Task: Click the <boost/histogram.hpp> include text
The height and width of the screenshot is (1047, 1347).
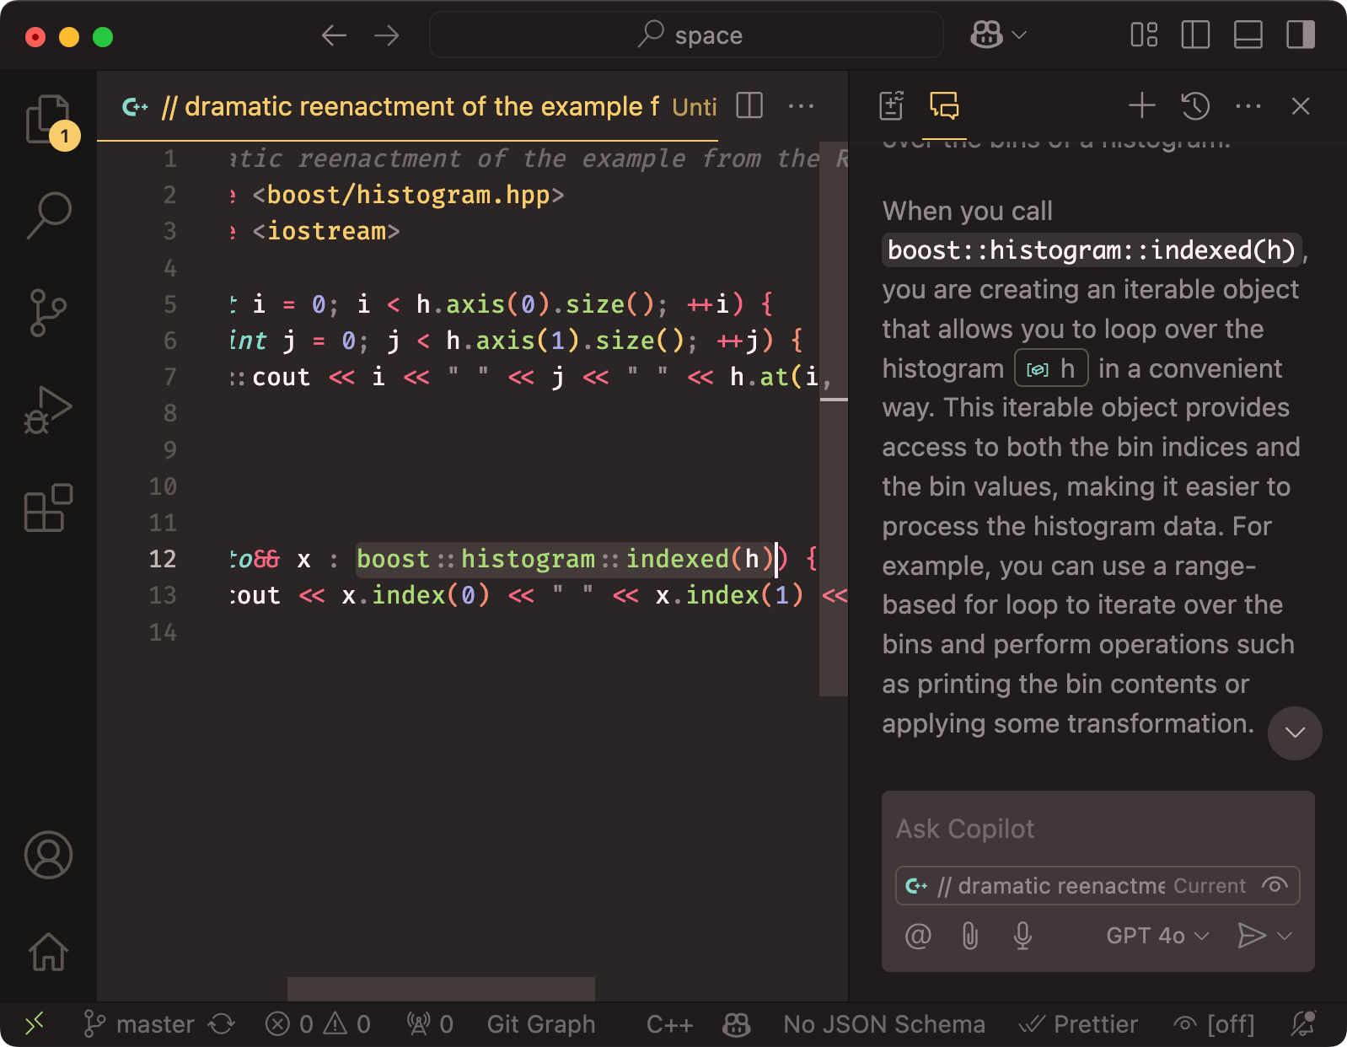Action: [408, 195]
